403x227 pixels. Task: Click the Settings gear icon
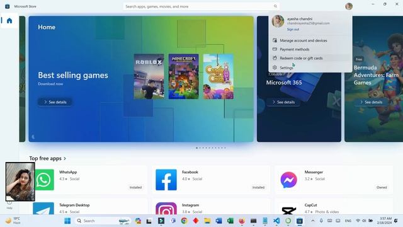tap(275, 67)
